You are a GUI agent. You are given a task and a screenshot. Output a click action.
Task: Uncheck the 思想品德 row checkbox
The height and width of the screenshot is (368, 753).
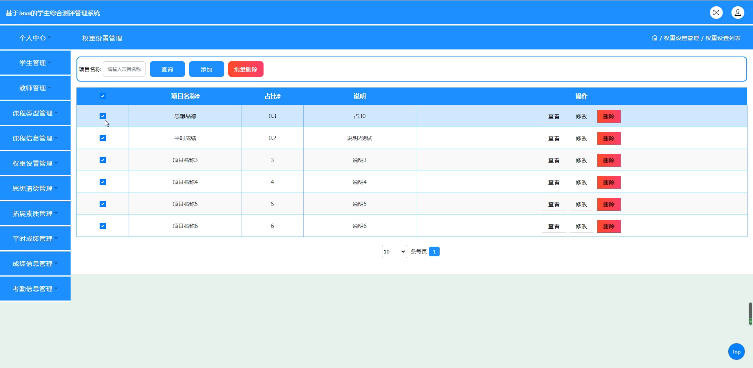pos(103,116)
